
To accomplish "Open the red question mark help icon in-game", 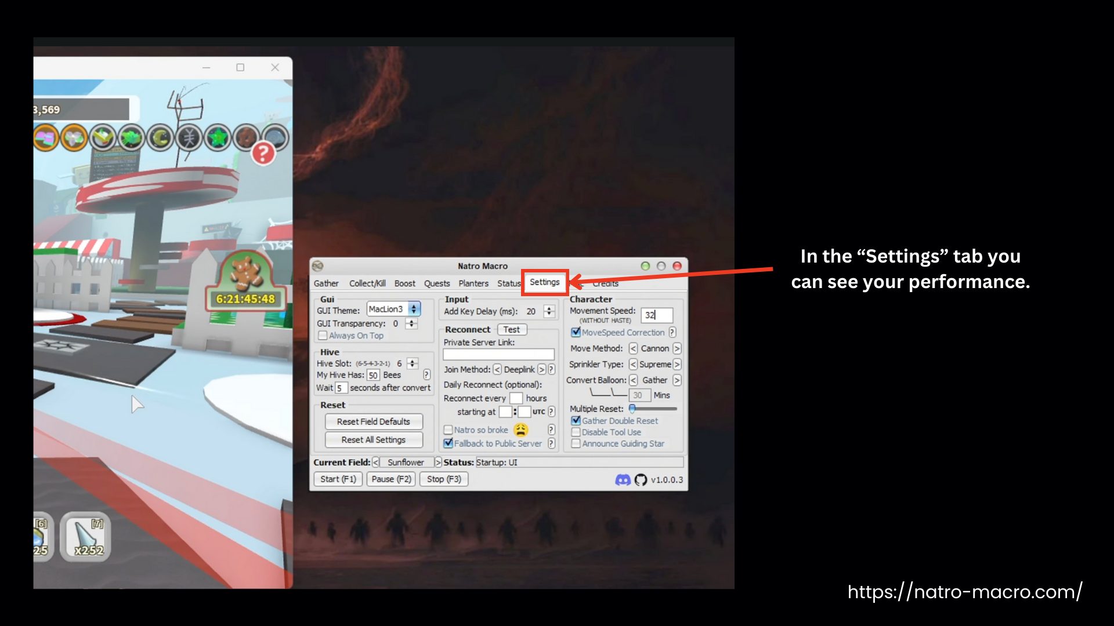I will pos(265,153).
